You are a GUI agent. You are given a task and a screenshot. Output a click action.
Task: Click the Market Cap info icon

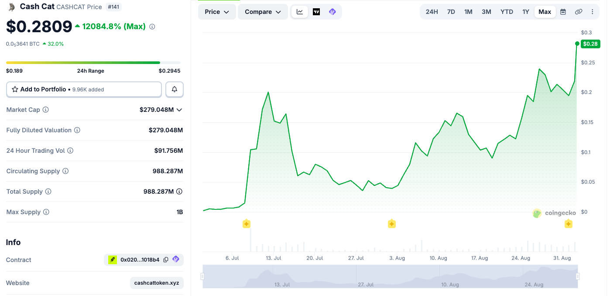pyautogui.click(x=45, y=110)
